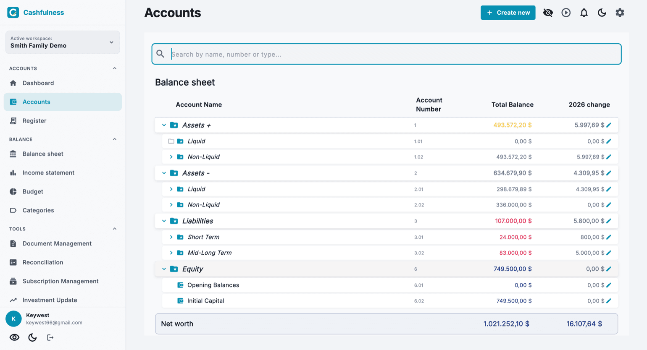Viewport: 647px width, 350px height.
Task: Open Investment Update tool
Action: coord(63,300)
